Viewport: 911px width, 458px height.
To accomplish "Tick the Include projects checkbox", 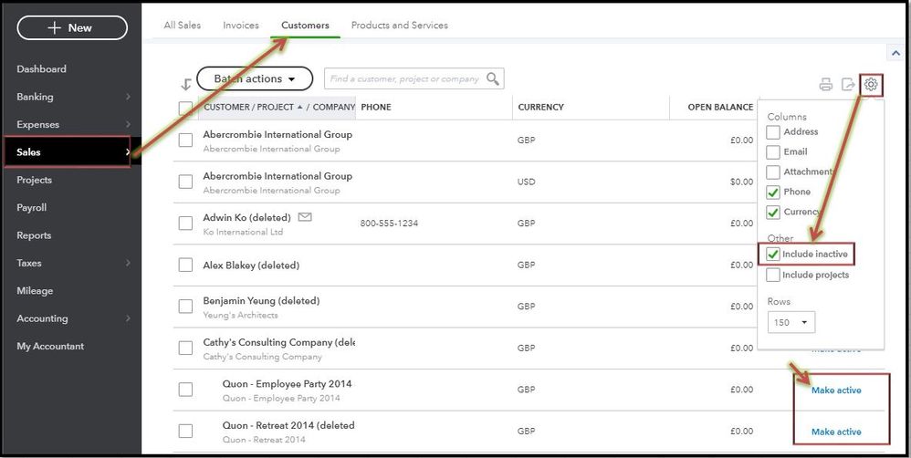I will (x=774, y=275).
